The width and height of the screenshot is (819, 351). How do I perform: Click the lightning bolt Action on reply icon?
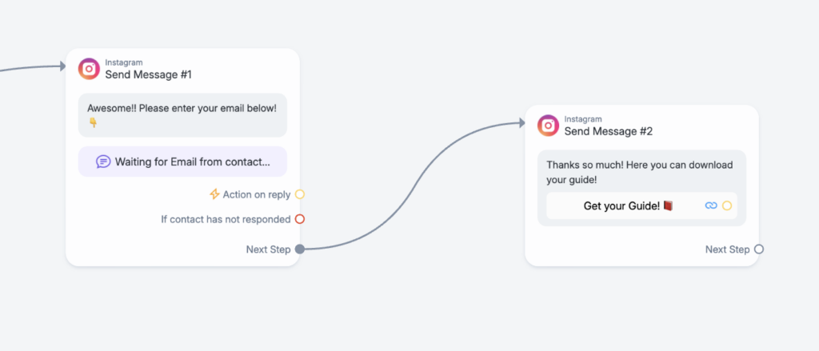(x=214, y=194)
